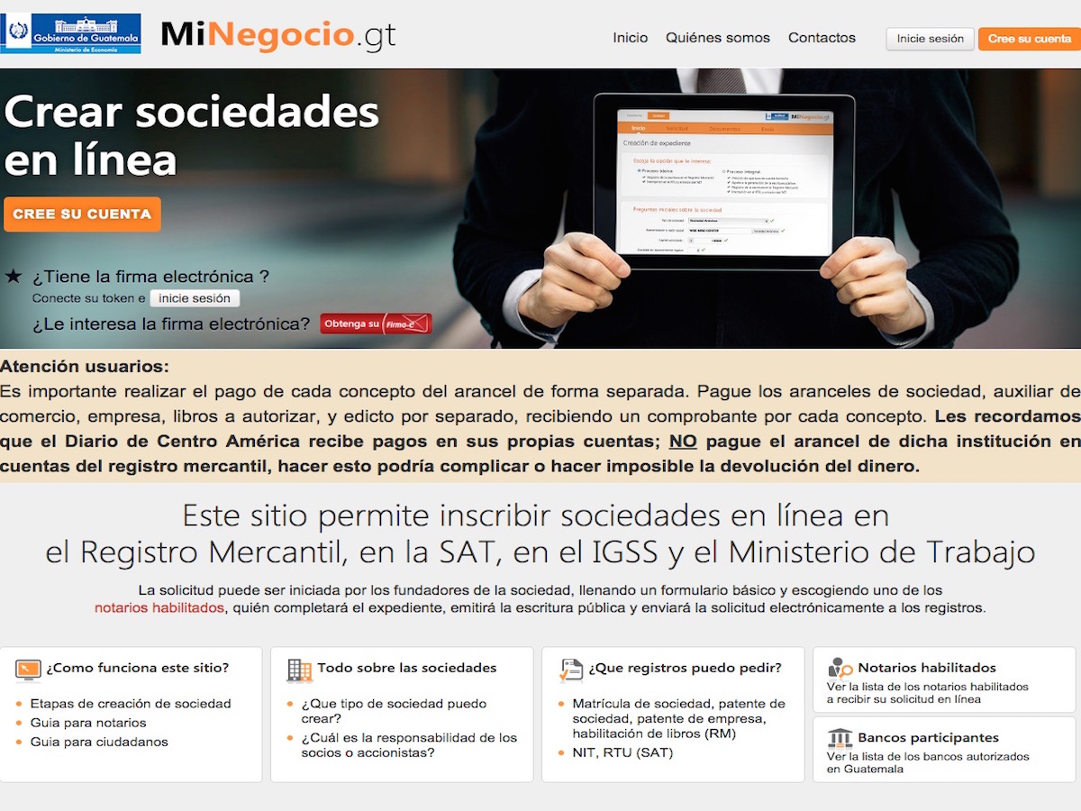Click the star icon next to firma electrónica
The image size is (1081, 811).
coord(14,277)
